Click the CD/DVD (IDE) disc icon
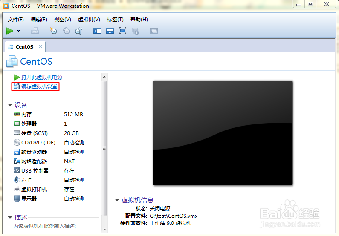 tap(17, 142)
